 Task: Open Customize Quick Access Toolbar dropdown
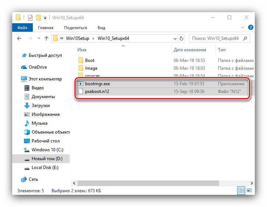45,18
